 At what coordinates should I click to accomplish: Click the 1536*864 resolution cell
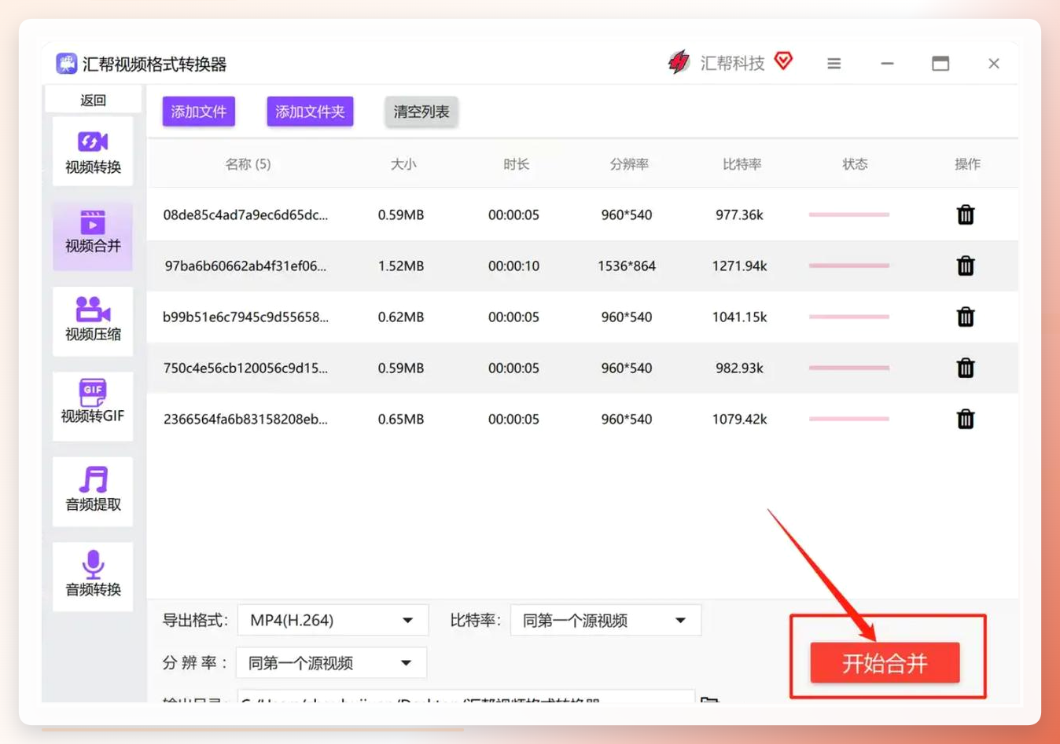point(627,266)
